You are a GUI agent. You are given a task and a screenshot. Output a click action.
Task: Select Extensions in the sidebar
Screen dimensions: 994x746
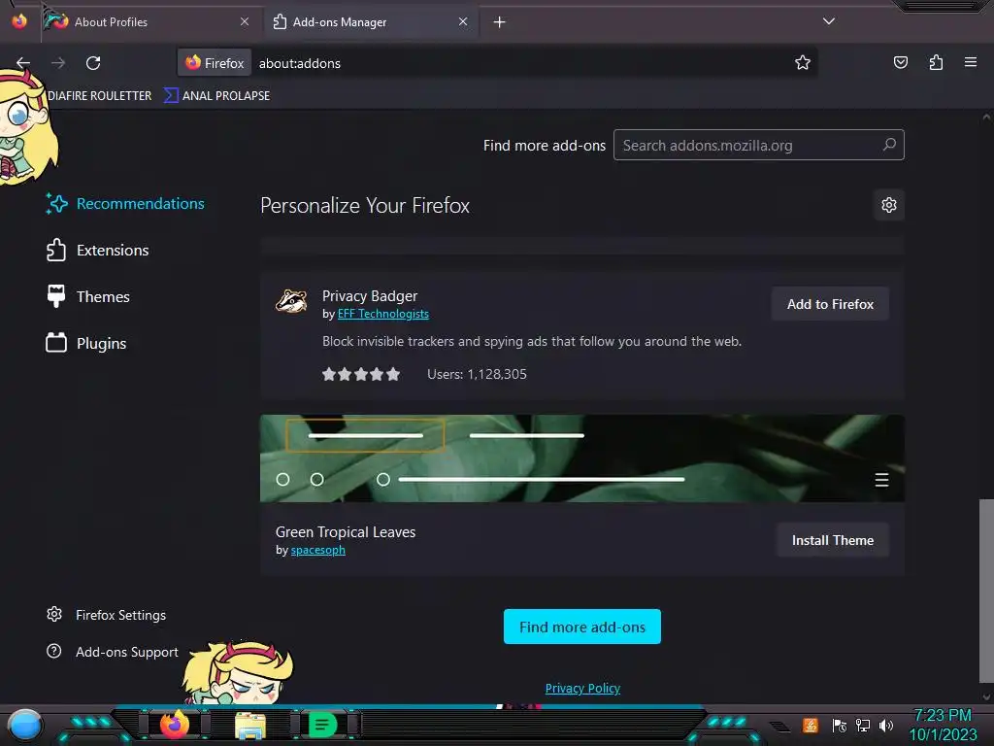[98, 250]
